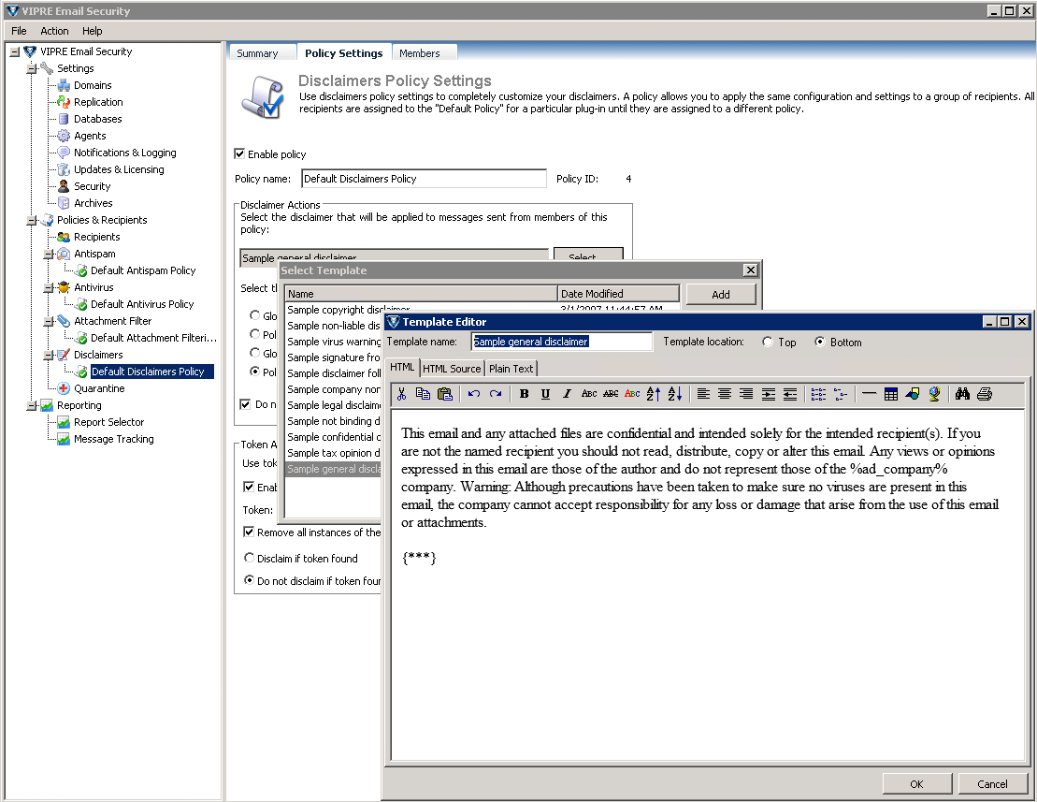Click the Cut scissors icon in Template Editor
Viewport: 1037px width, 802px height.
click(x=401, y=394)
